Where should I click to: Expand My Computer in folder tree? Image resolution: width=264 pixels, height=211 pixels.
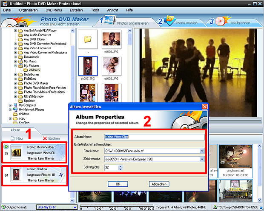[10, 105]
